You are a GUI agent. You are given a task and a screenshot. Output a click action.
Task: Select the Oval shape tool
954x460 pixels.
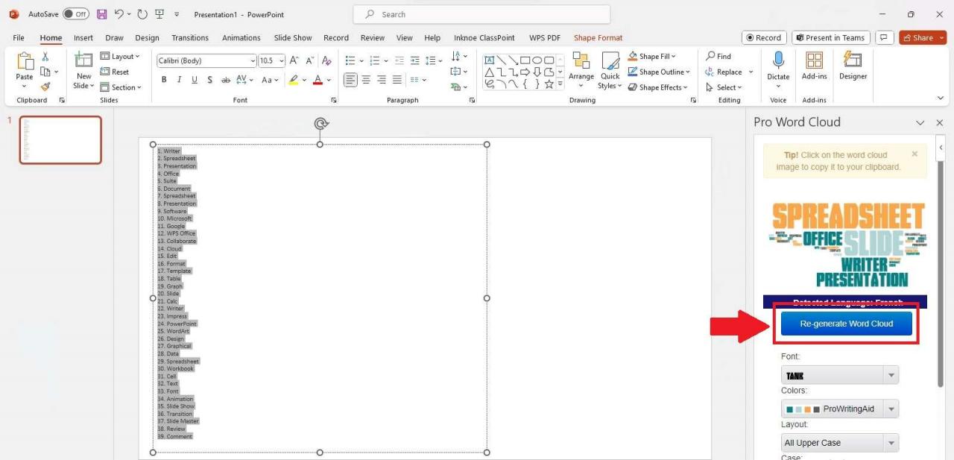(x=537, y=60)
